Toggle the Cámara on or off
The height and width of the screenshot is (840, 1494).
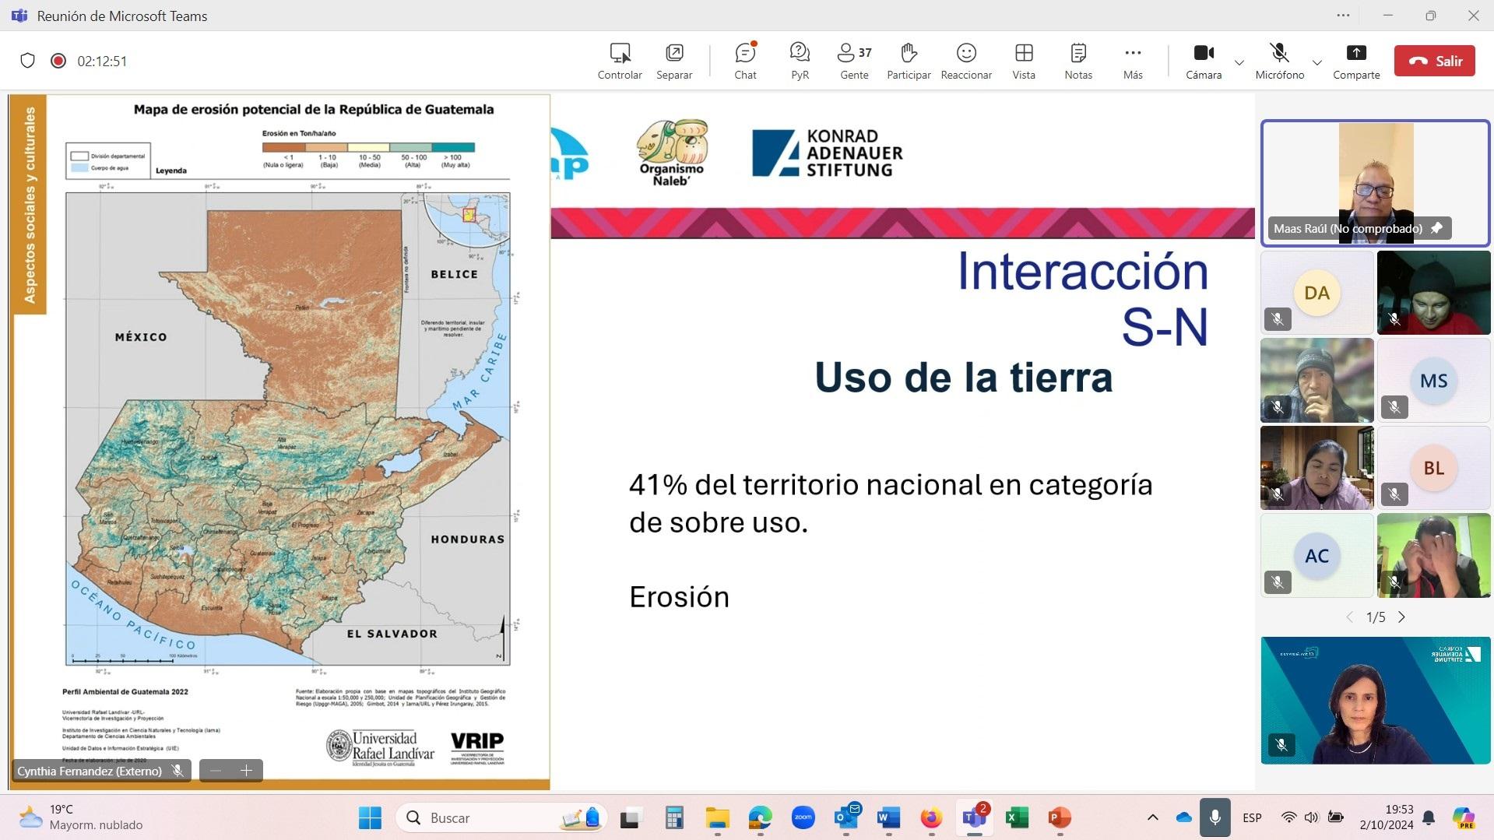1204,61
